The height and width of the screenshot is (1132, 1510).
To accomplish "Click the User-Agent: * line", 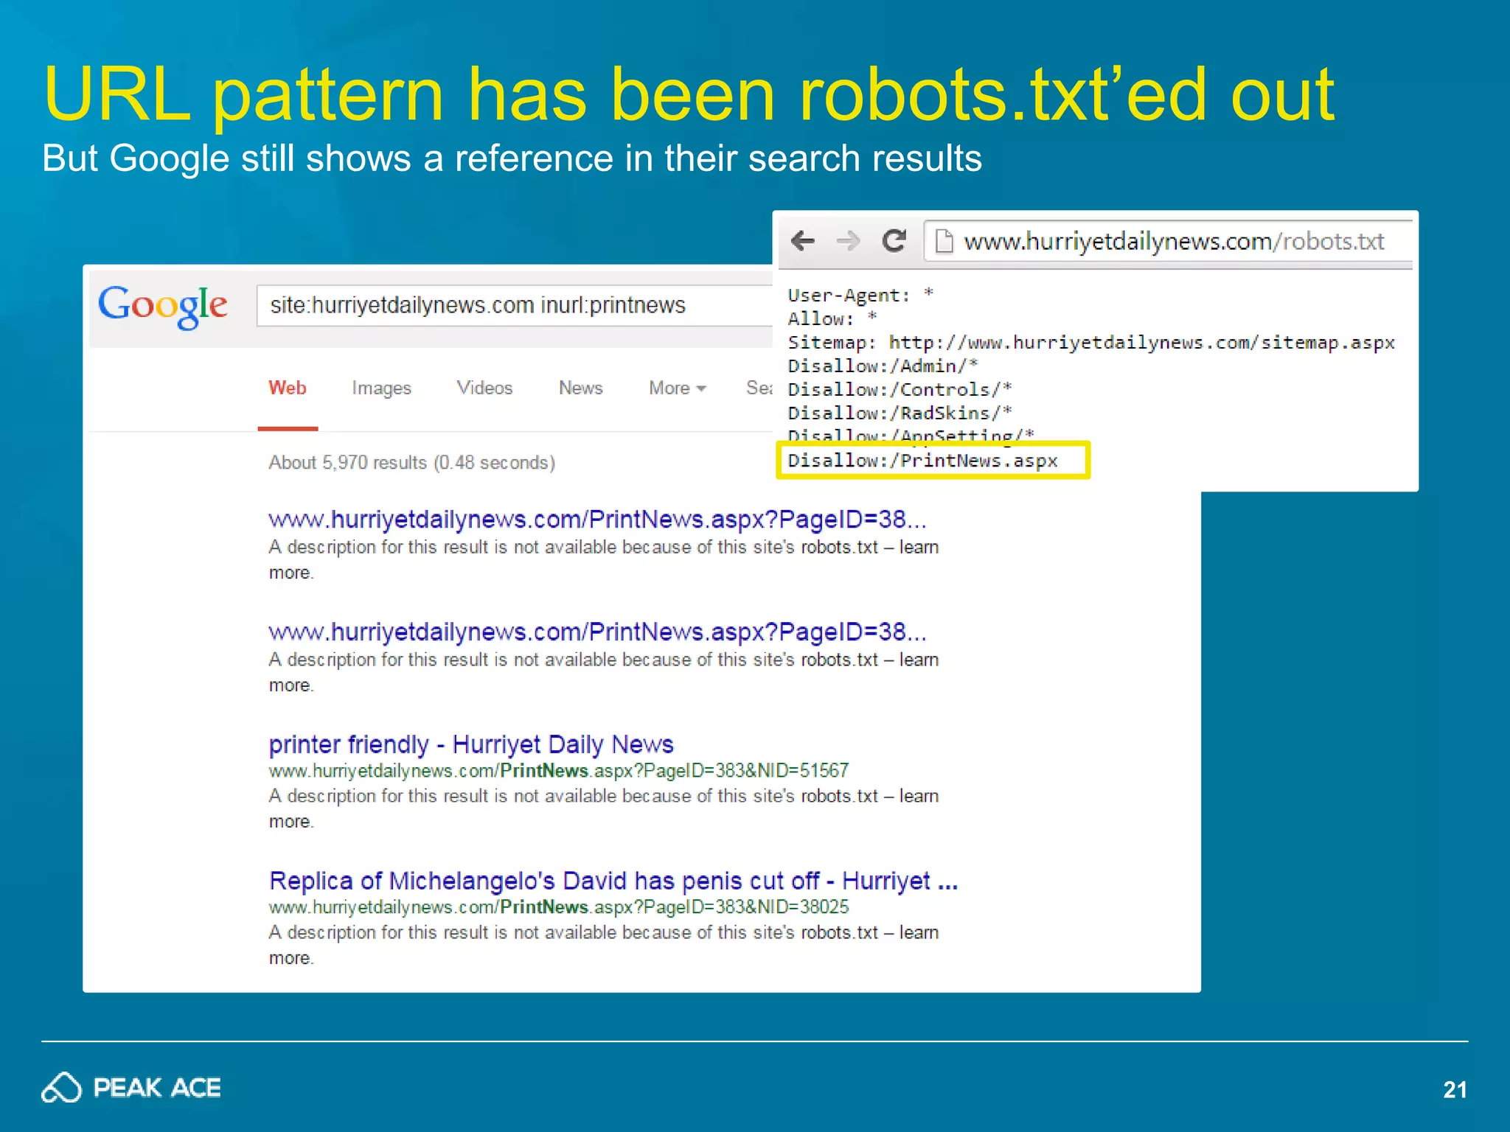I will [860, 296].
